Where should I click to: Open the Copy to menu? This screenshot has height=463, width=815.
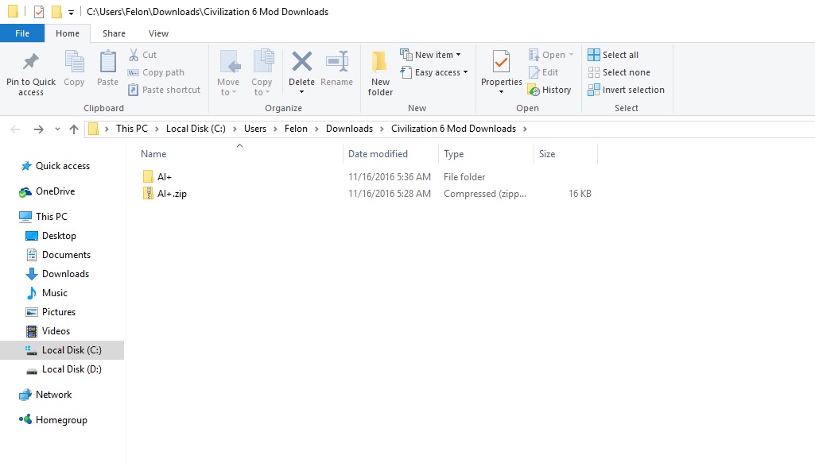pyautogui.click(x=262, y=73)
